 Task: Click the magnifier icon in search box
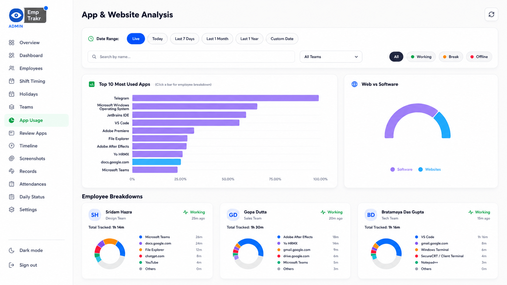click(94, 57)
